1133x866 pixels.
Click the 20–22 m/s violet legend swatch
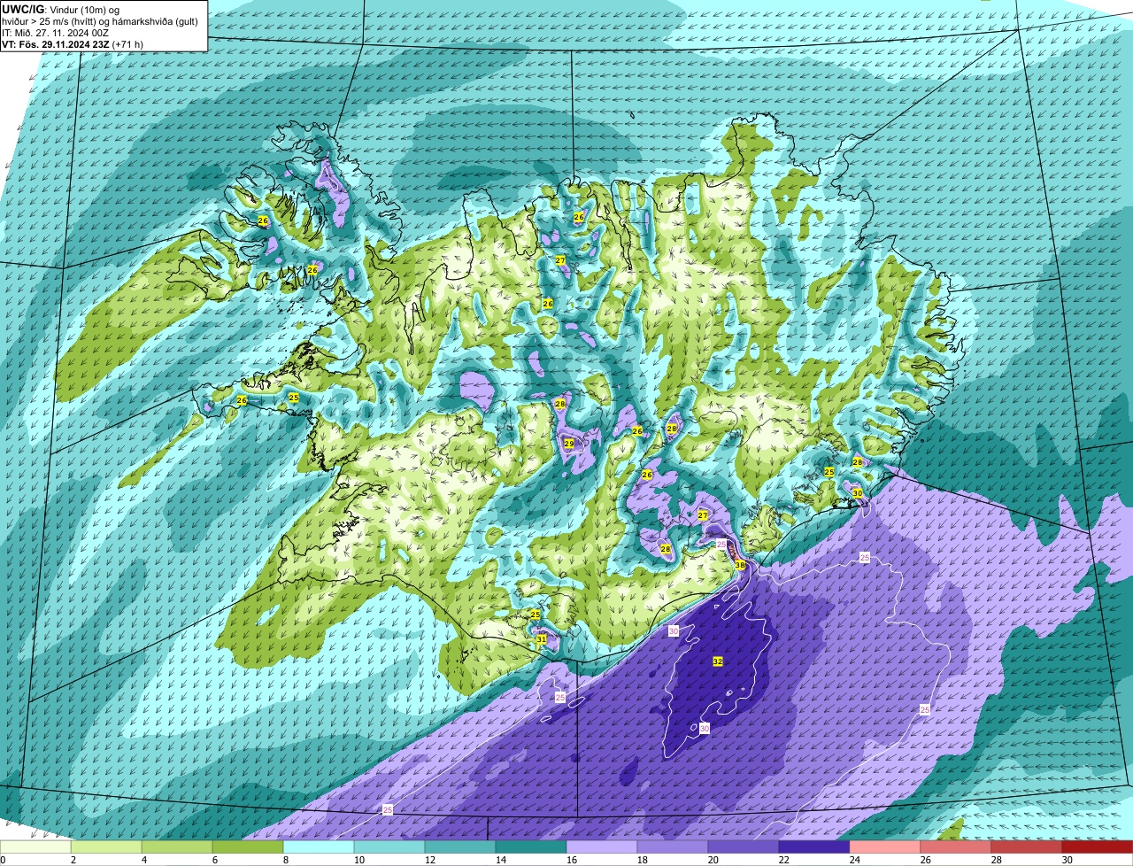pos(744,847)
